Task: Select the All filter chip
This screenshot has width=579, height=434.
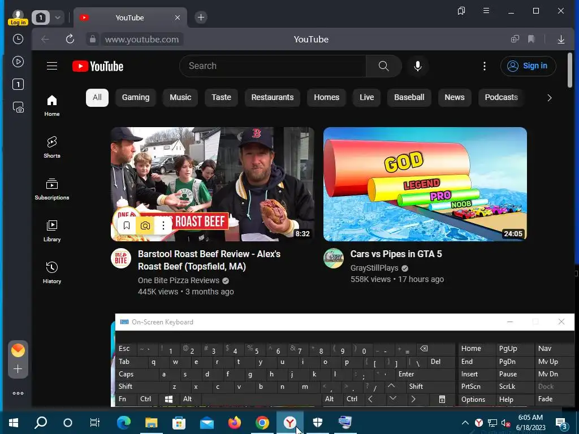Action: pyautogui.click(x=97, y=97)
